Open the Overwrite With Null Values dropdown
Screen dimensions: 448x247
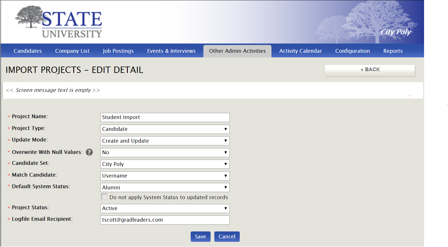(165, 152)
